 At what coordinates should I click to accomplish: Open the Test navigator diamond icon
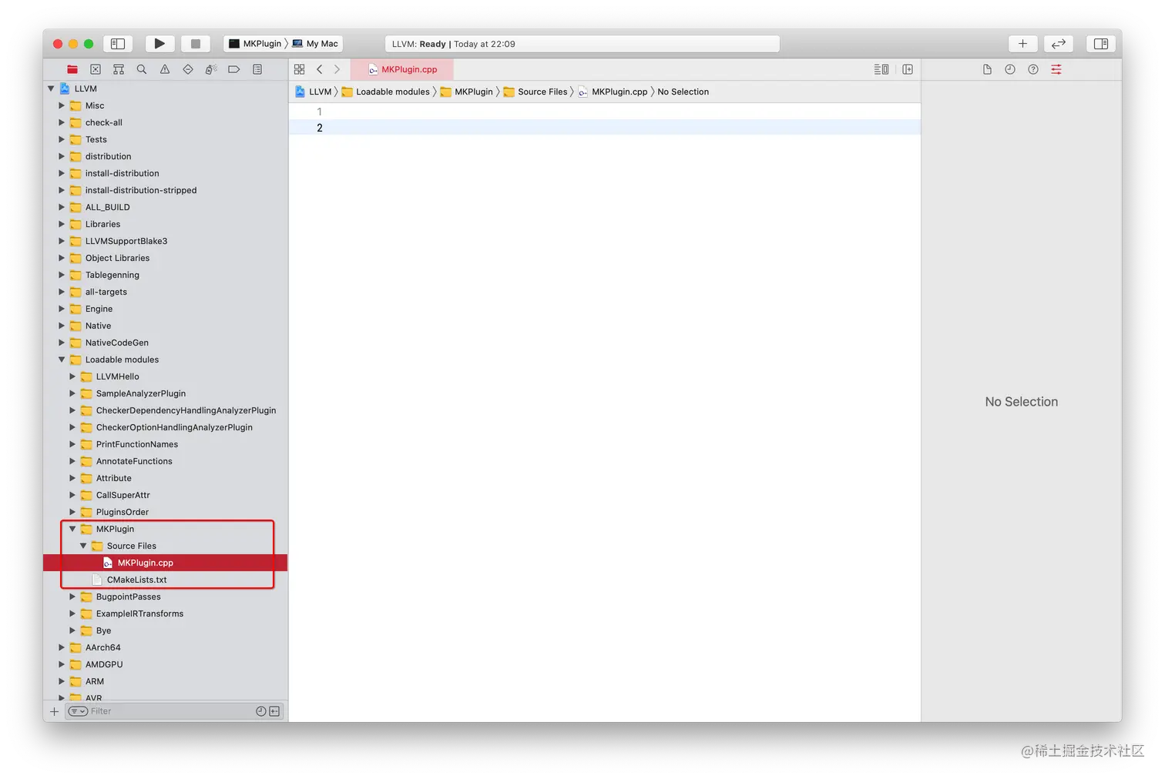tap(188, 69)
